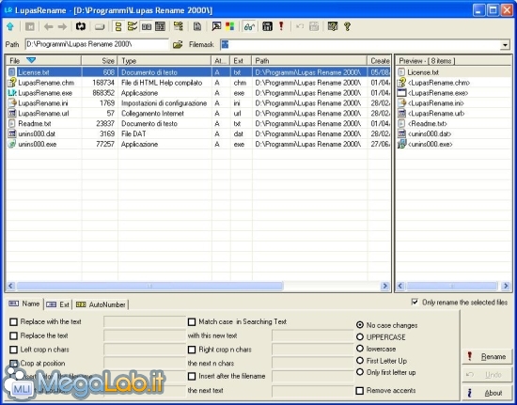Image resolution: width=517 pixels, height=405 pixels.
Task: Click File column header sort arrow
Action: click(31, 60)
